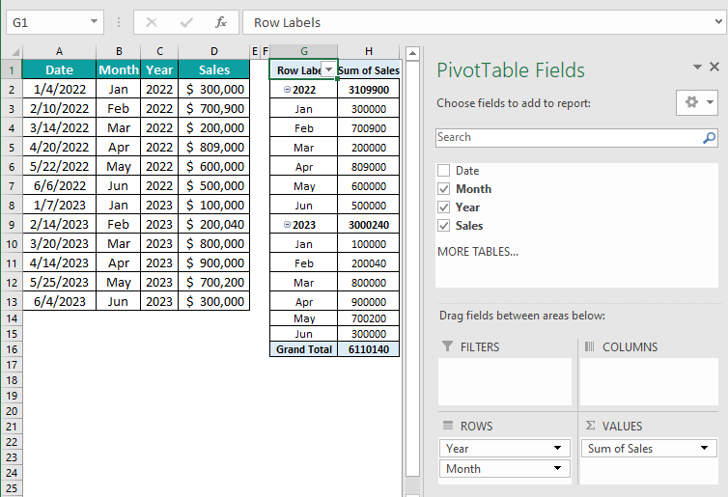Click the vertical scrollbar up arrow

[412, 53]
